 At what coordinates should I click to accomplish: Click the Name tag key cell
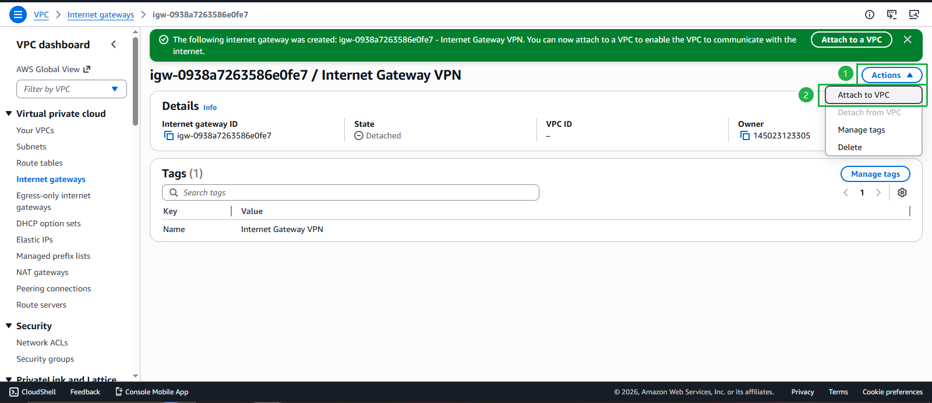(174, 229)
